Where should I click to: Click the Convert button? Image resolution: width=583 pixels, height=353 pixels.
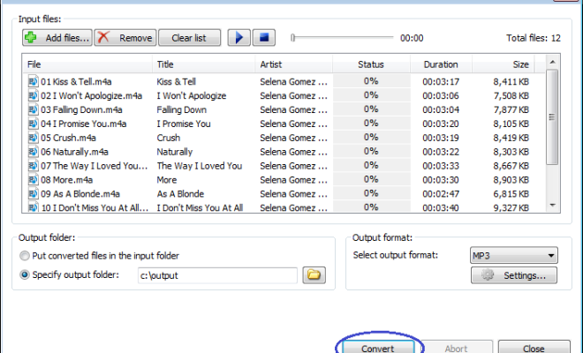[x=380, y=348]
